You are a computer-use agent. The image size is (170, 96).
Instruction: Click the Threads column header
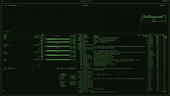145,36
